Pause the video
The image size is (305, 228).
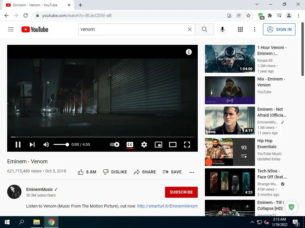pos(18,145)
